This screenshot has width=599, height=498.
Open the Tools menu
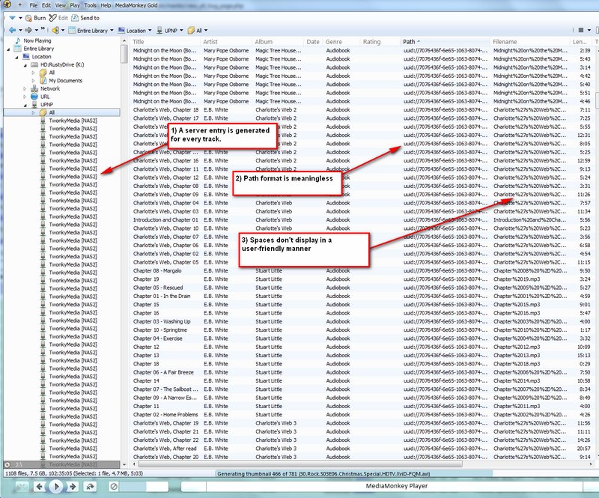[89, 5]
